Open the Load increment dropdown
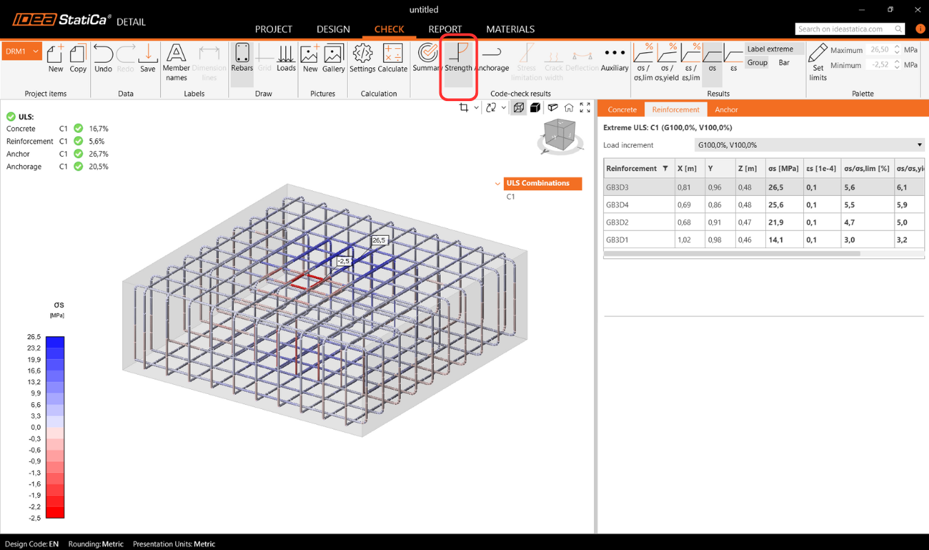Image resolution: width=929 pixels, height=550 pixels. pyautogui.click(x=809, y=145)
